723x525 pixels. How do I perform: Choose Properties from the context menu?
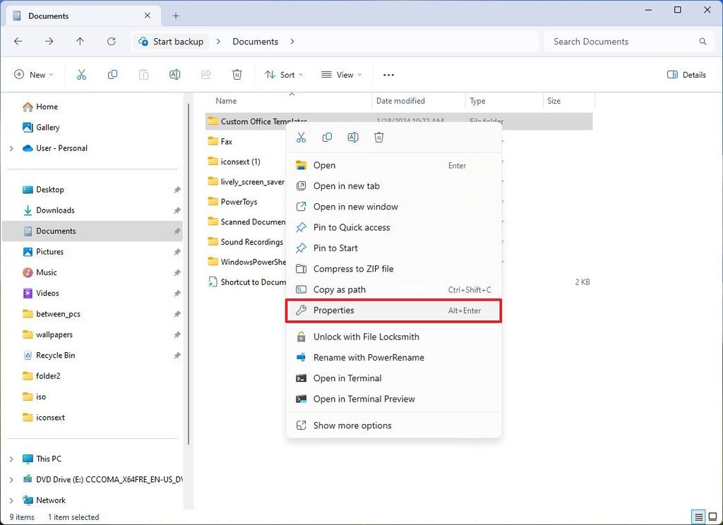click(x=333, y=310)
